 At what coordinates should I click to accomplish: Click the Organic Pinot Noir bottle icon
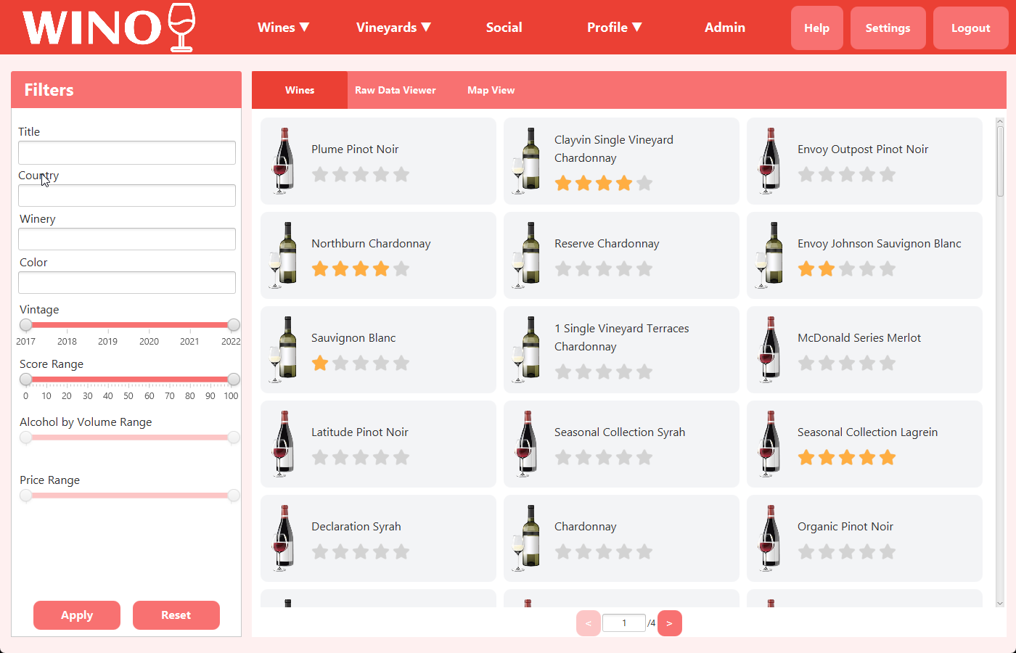click(x=770, y=538)
